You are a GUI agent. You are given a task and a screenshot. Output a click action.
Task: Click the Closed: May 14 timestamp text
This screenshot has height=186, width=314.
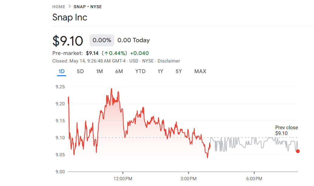[89, 61]
